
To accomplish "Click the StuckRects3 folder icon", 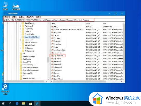I will (23, 23).
